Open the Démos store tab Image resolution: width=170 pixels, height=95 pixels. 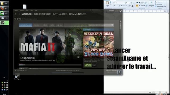45,25
